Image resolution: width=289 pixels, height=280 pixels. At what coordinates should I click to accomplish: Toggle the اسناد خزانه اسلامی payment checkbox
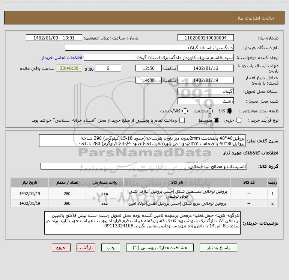click(182, 120)
